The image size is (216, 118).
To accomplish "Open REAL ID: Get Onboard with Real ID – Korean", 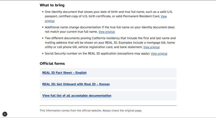I will coord(76,84).
